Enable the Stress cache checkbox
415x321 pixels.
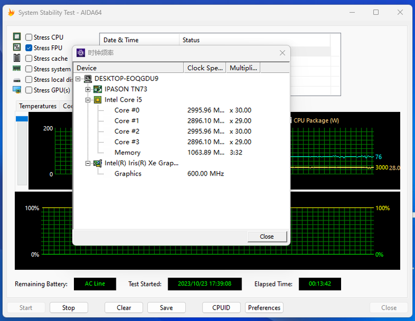pyautogui.click(x=28, y=58)
